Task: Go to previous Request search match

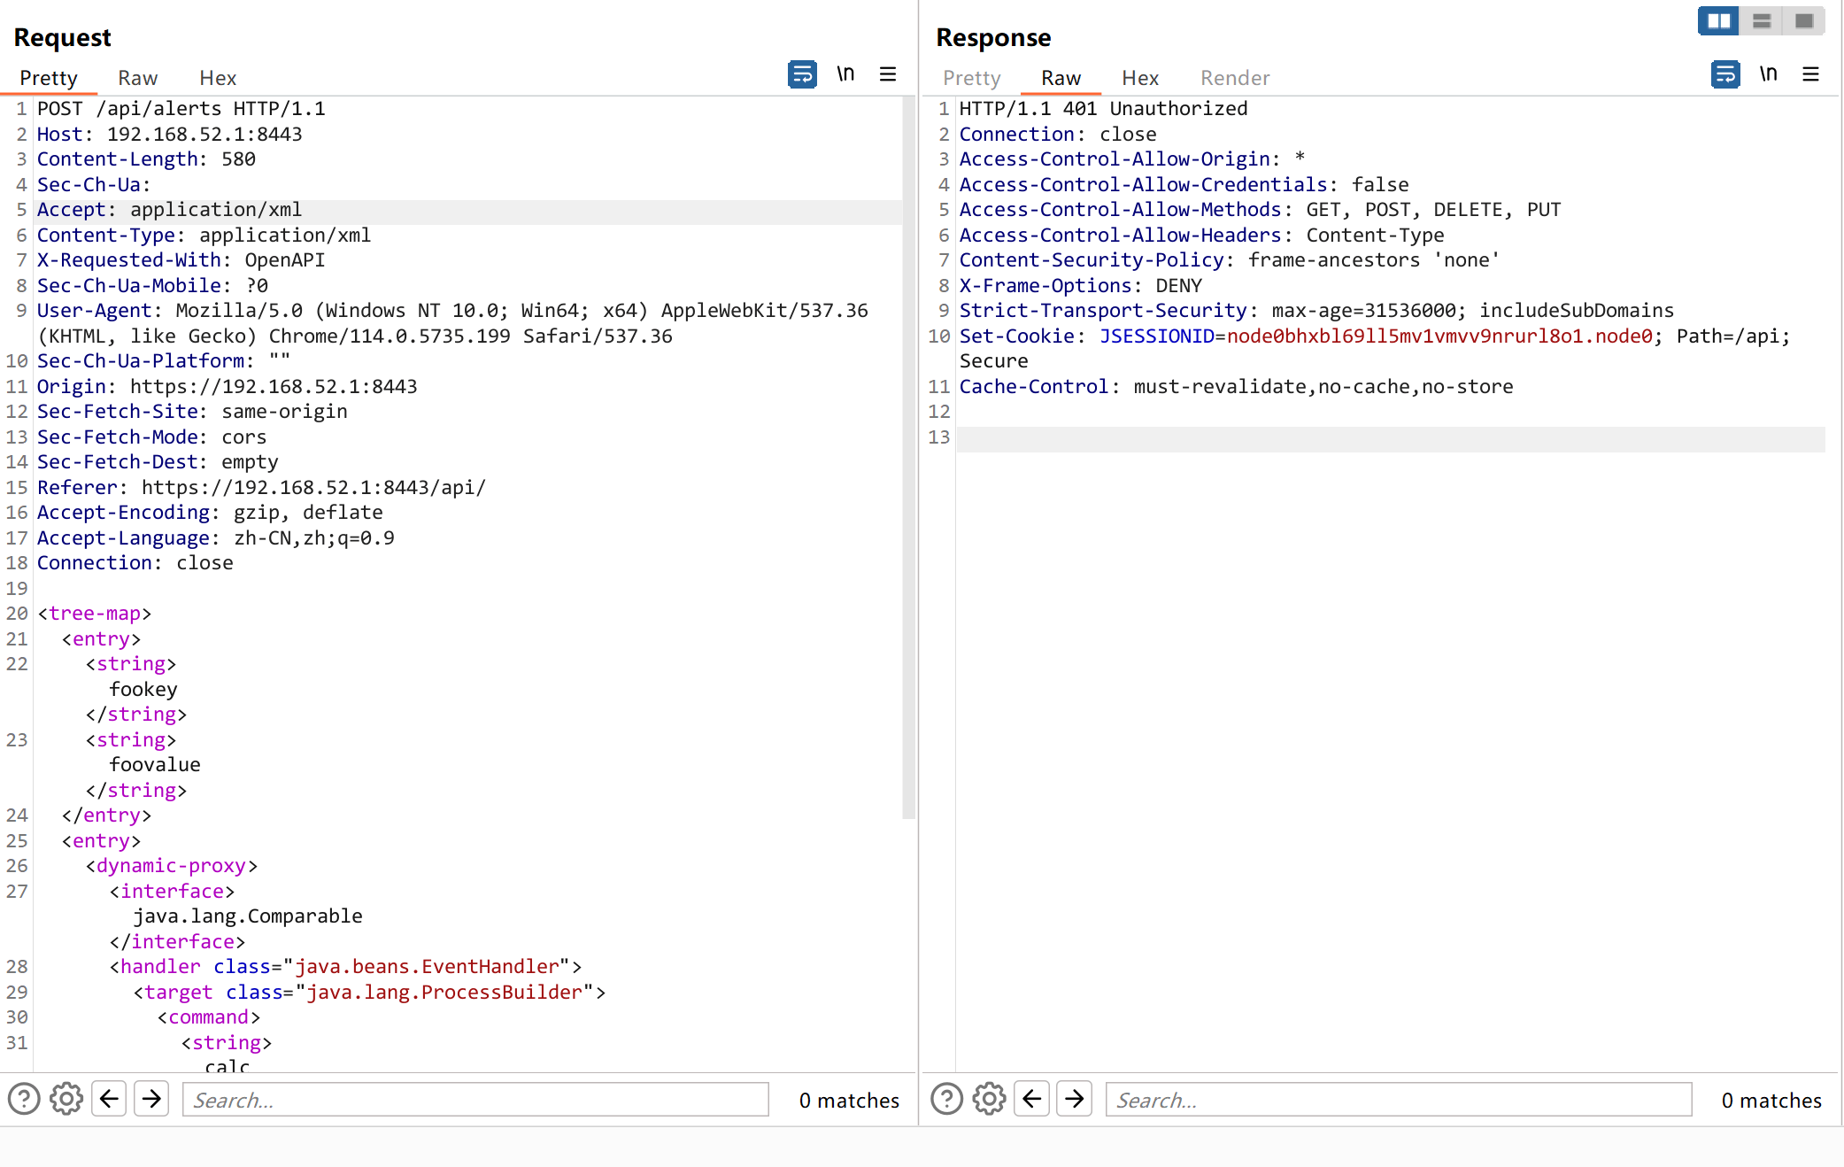Action: [109, 1099]
